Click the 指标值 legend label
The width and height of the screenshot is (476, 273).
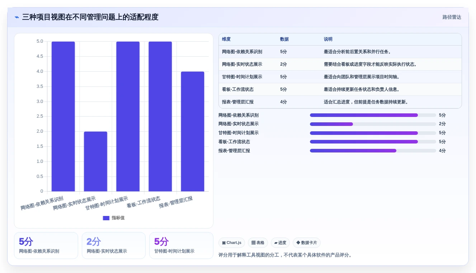[118, 218]
